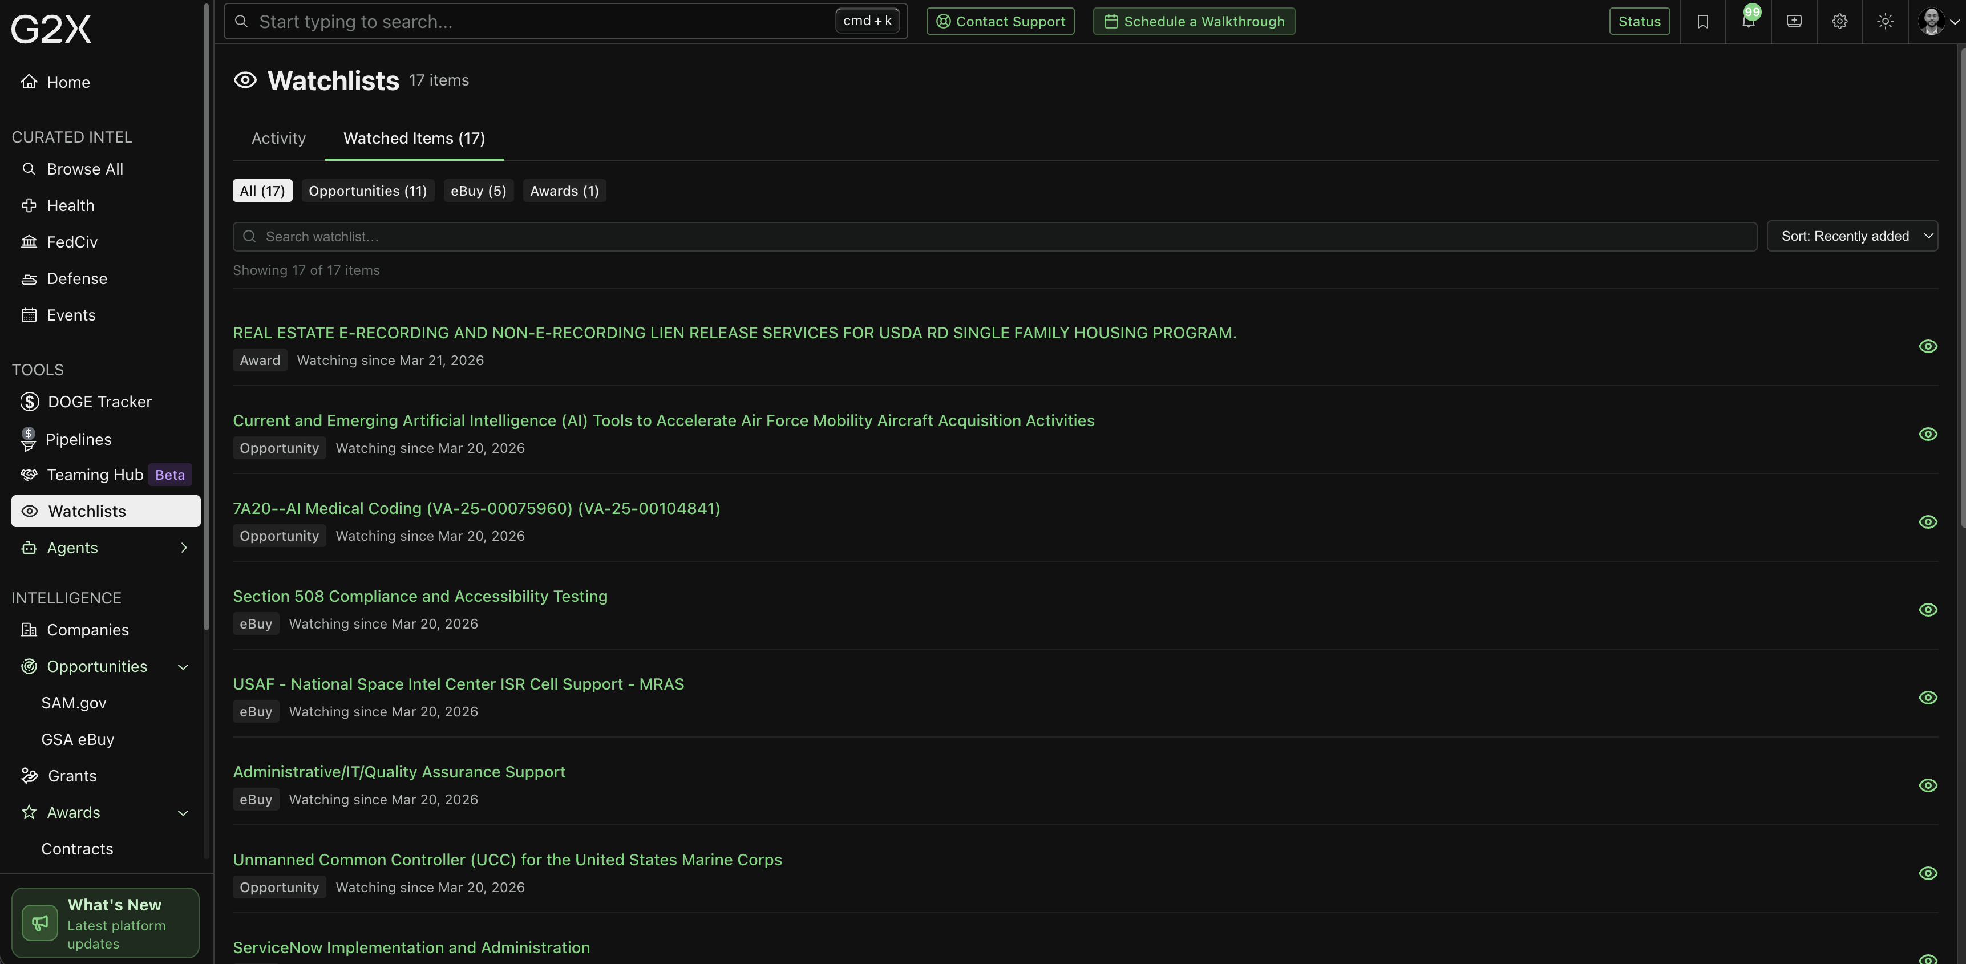Click Schedule a Walkthrough button
1966x964 pixels.
click(x=1194, y=21)
